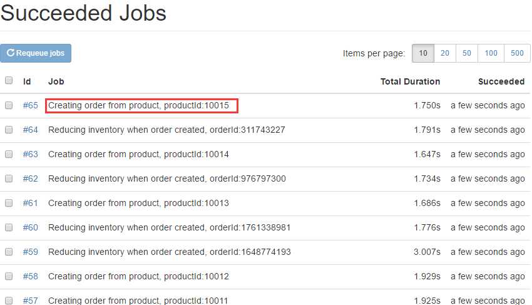Open job #65 details link
Image resolution: width=532 pixels, height=305 pixels.
tap(31, 106)
